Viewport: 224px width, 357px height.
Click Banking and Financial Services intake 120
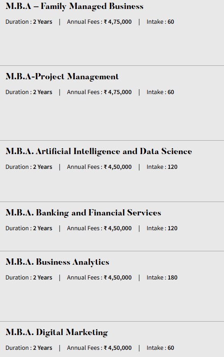coord(173,228)
